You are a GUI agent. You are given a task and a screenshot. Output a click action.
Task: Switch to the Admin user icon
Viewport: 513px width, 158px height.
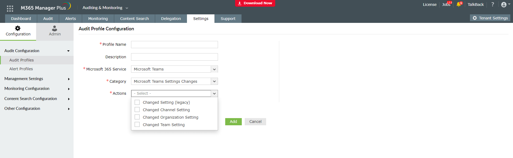coord(55,28)
